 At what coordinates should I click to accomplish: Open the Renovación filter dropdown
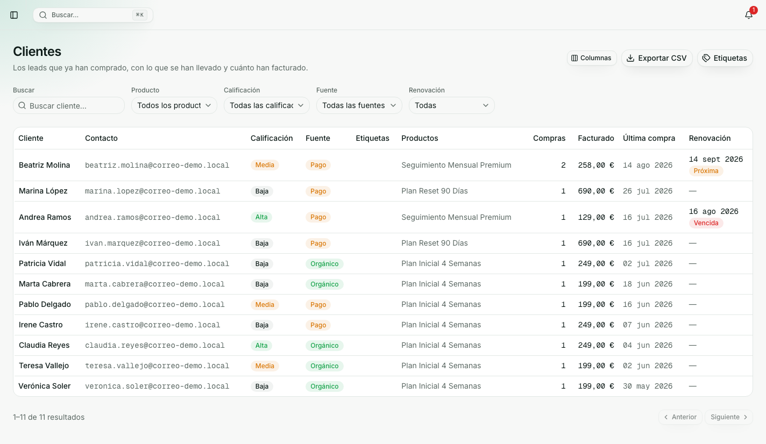452,105
